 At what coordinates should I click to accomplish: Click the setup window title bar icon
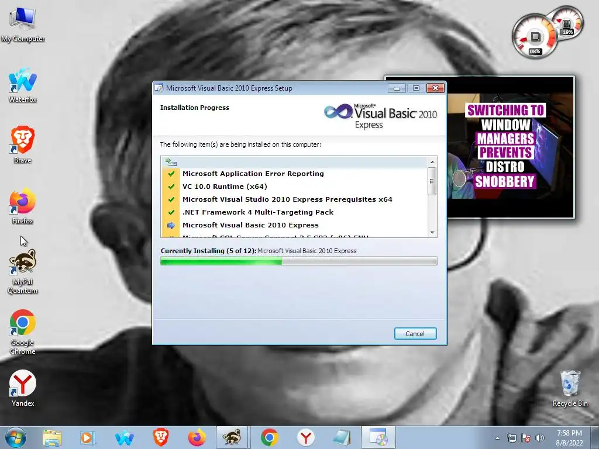pos(159,88)
